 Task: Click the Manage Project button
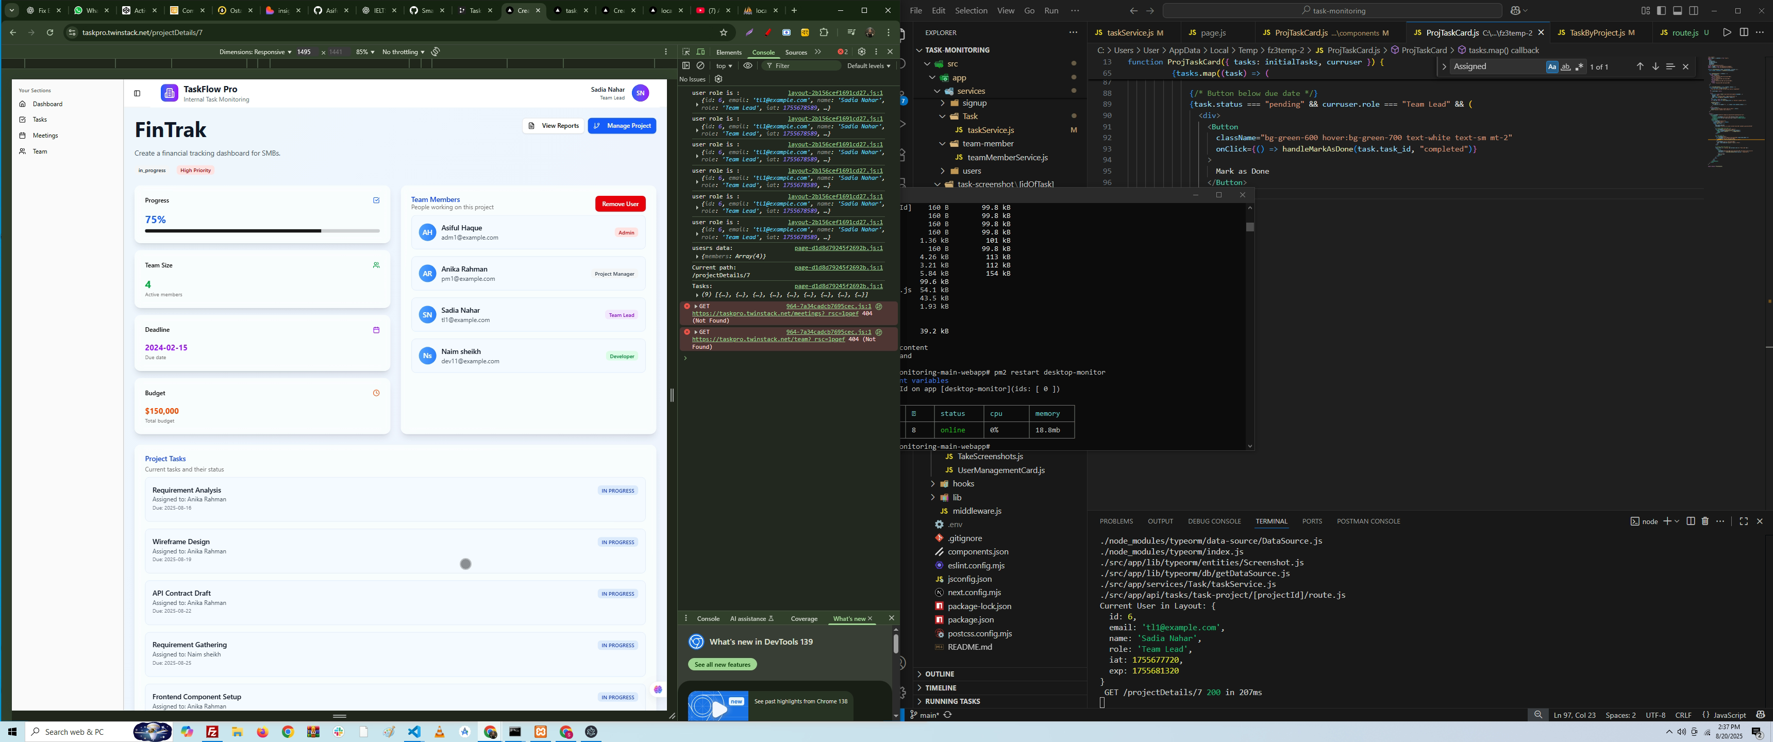click(x=622, y=126)
